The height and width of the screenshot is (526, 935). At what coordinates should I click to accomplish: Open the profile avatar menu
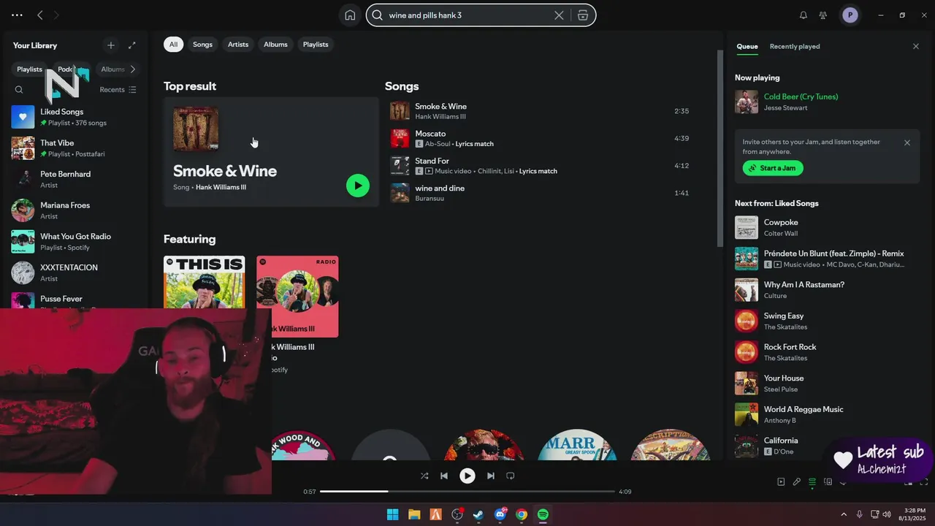(x=850, y=15)
